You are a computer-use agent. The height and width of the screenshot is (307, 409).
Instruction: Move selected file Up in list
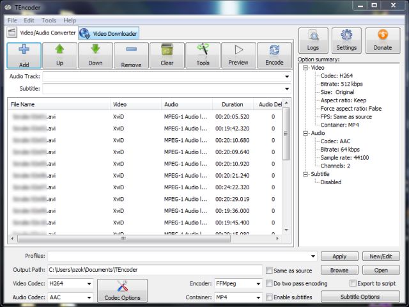(59, 56)
